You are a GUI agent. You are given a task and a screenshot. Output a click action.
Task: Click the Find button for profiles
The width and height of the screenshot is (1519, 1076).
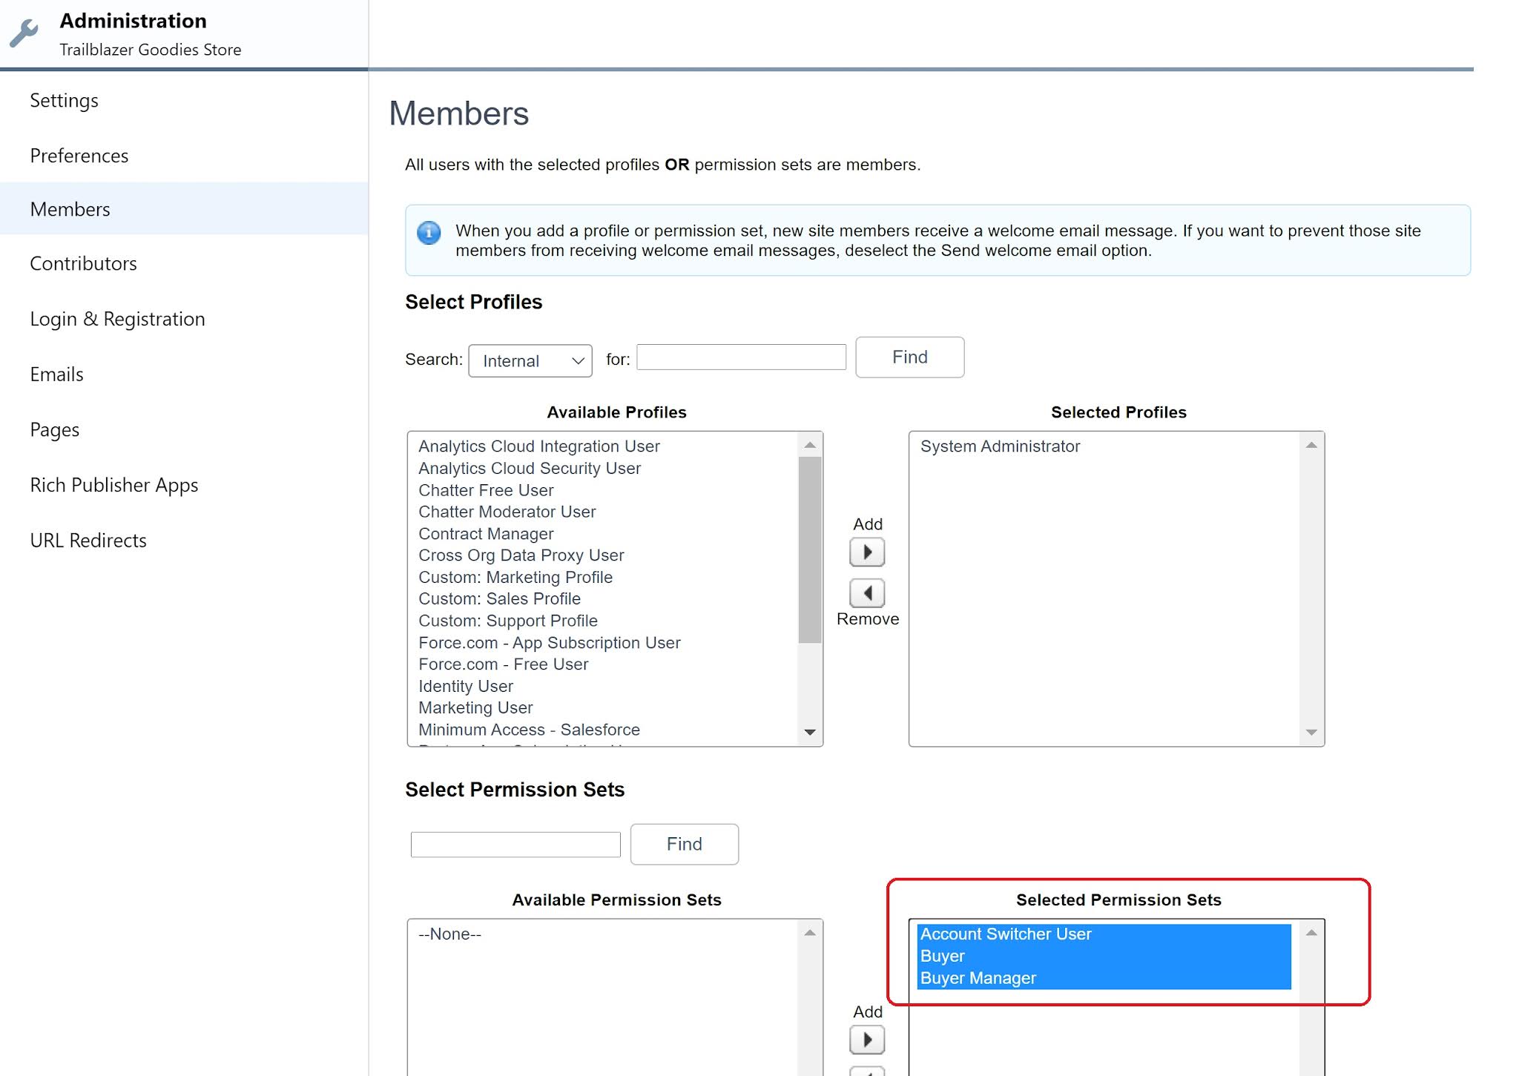(x=909, y=357)
